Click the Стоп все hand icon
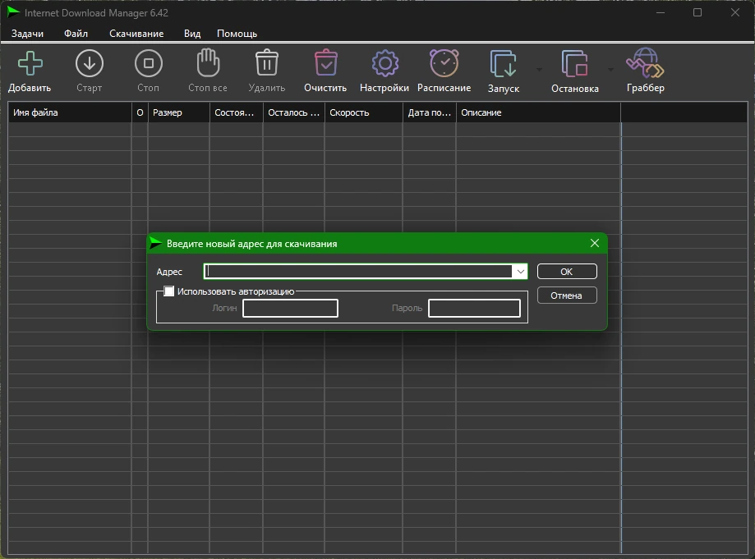 click(208, 62)
